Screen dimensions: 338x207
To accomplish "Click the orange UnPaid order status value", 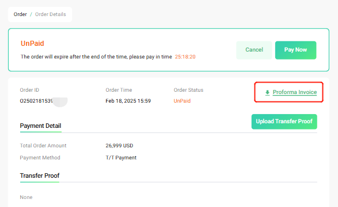I will pyautogui.click(x=182, y=101).
